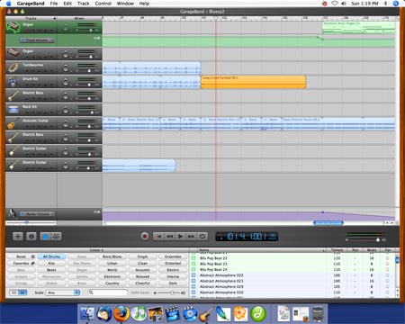Open the Trash in the Dock
The image size is (405, 324).
[x=318, y=313]
